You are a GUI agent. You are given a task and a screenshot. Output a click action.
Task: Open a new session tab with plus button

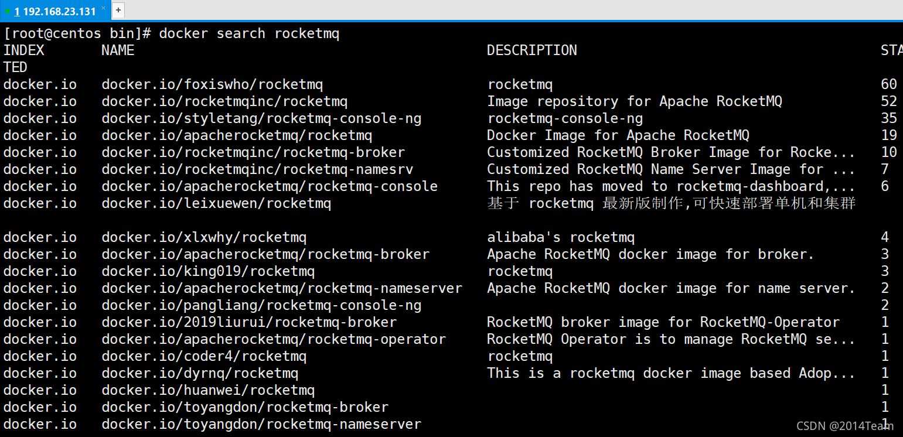[x=118, y=10]
